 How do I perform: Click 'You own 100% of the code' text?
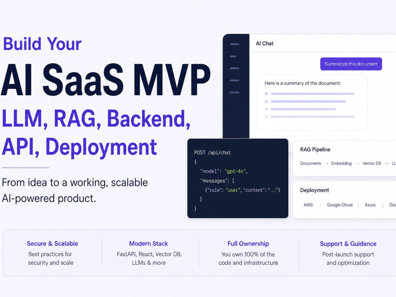pos(248,259)
